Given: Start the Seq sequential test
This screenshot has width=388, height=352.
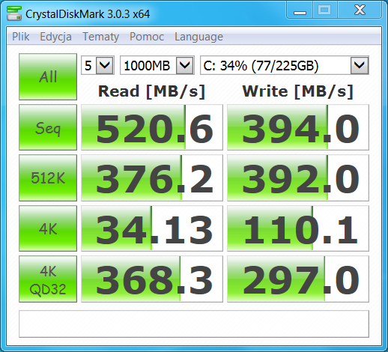Looking at the screenshot, I should pos(48,127).
